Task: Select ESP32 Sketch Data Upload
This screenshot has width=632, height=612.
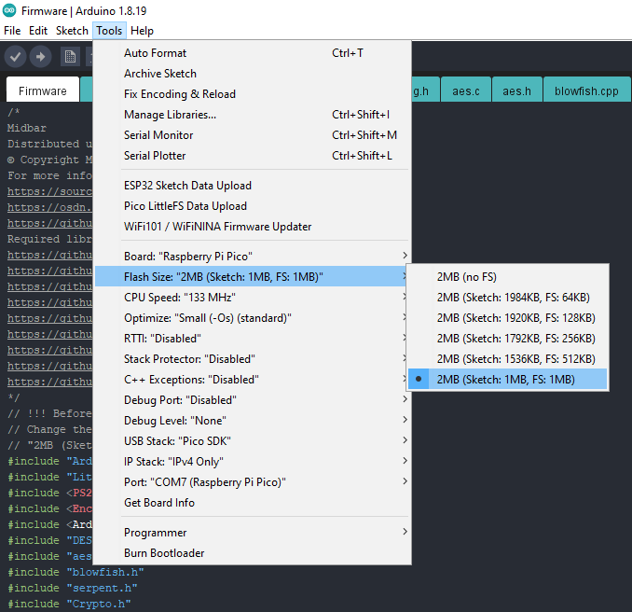Action: pos(253,186)
